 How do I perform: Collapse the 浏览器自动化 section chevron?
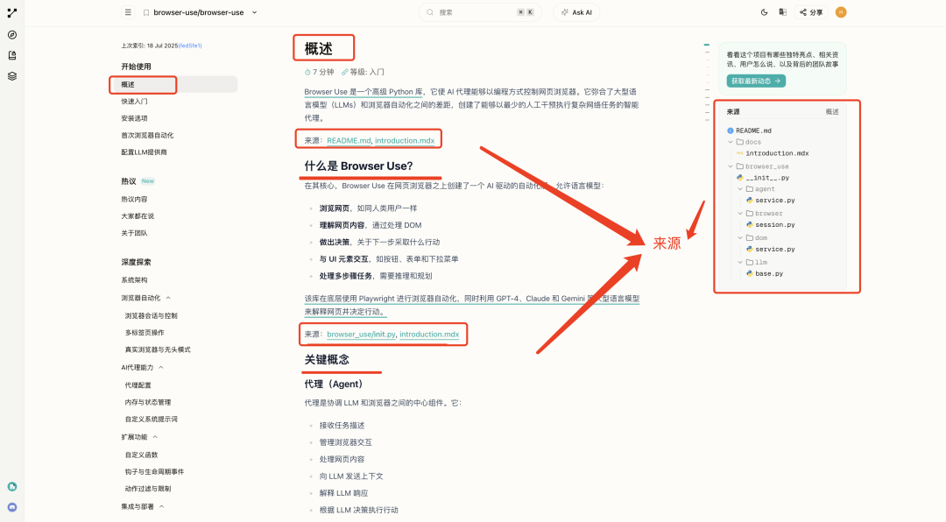[168, 298]
